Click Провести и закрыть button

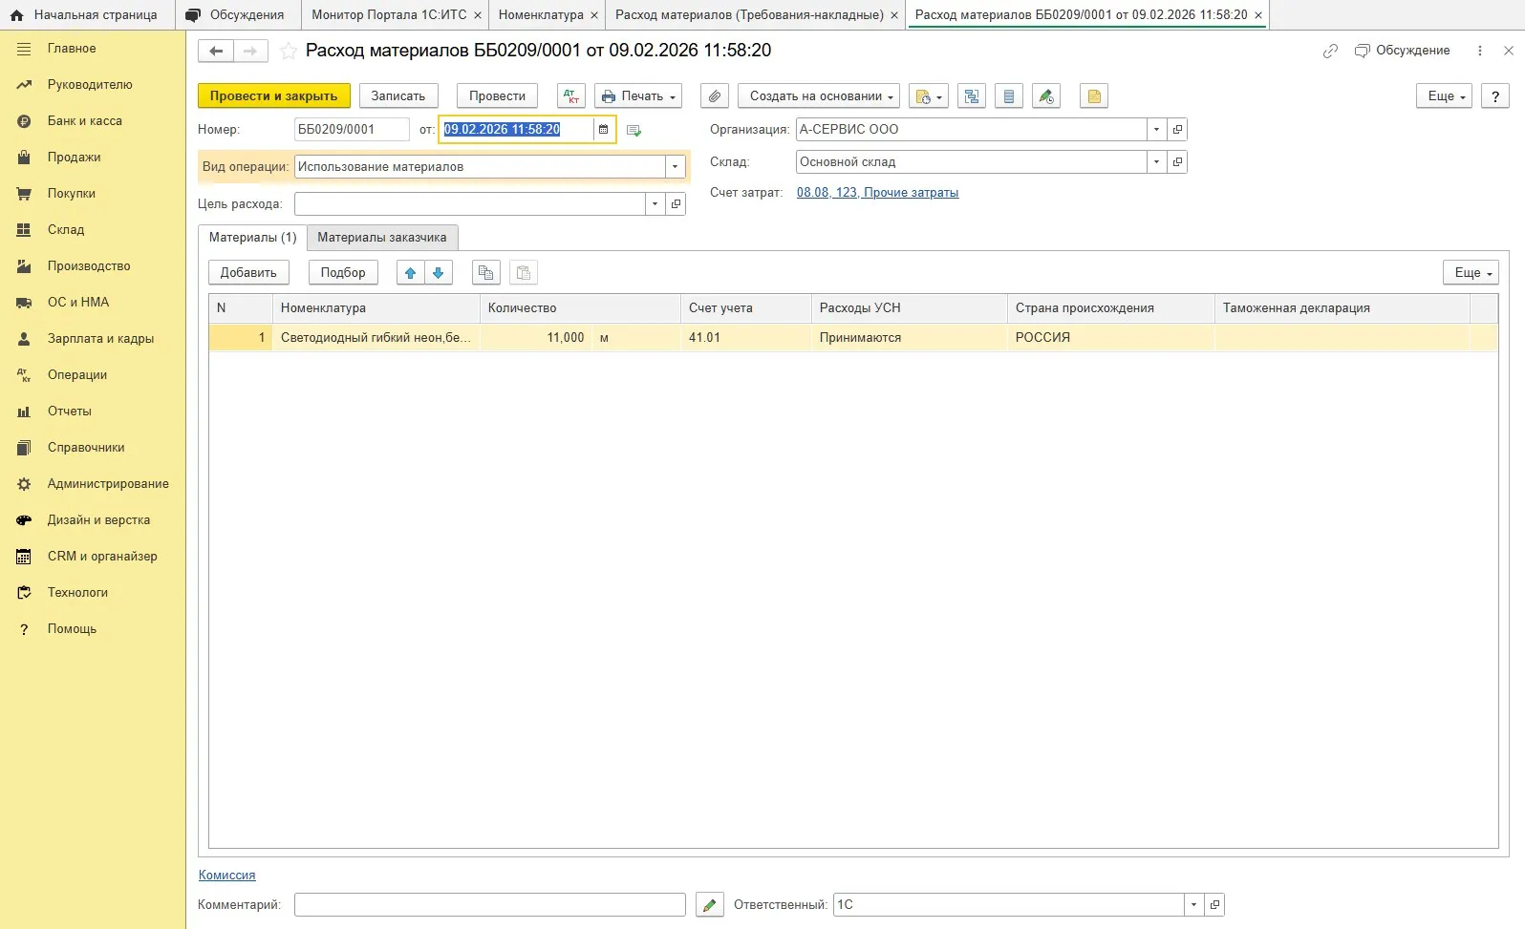[x=274, y=96]
